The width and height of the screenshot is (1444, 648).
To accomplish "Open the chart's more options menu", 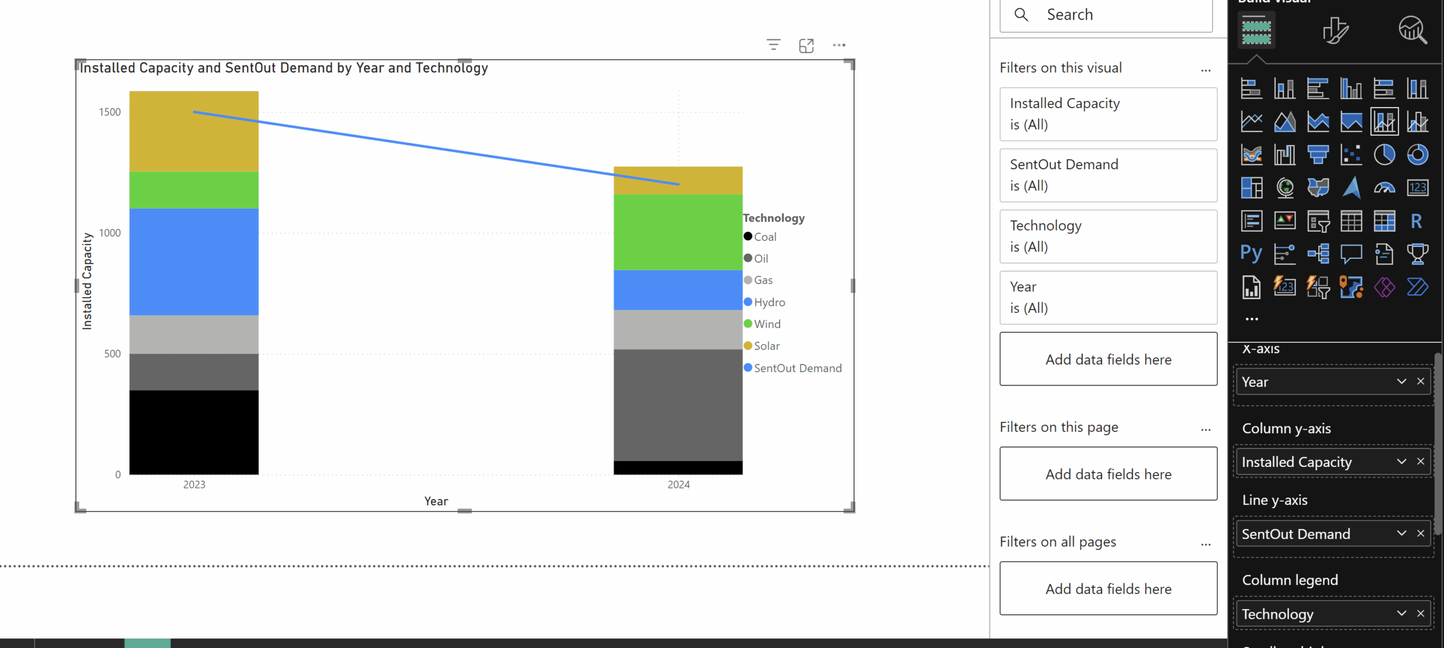I will point(839,45).
